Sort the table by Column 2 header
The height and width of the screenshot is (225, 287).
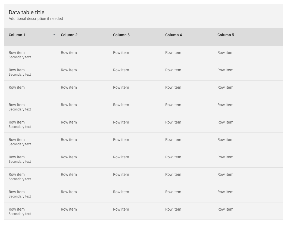[69, 35]
